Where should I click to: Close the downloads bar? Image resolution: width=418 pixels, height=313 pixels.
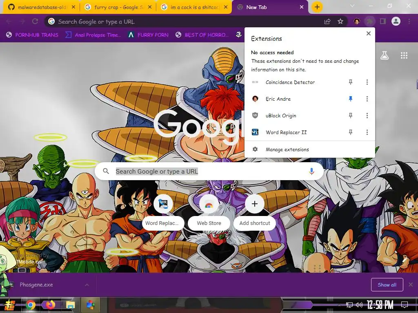(411, 285)
